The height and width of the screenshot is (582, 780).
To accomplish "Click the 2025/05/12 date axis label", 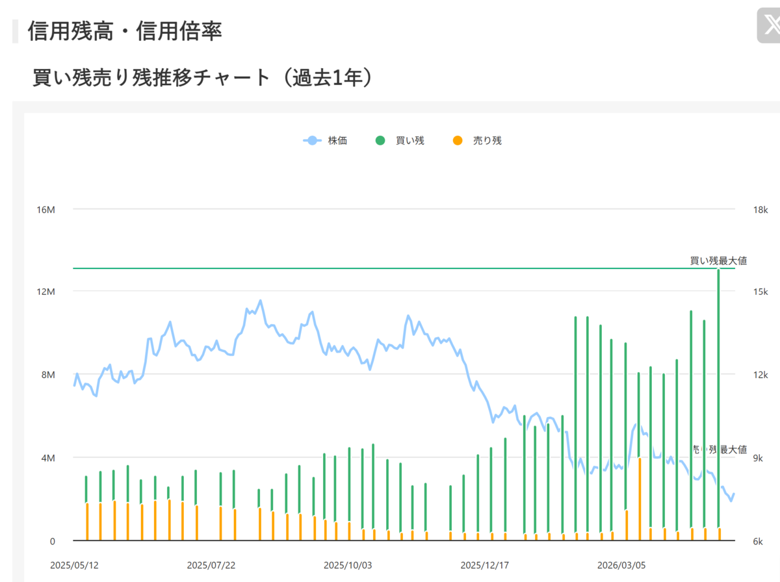I will [x=75, y=565].
